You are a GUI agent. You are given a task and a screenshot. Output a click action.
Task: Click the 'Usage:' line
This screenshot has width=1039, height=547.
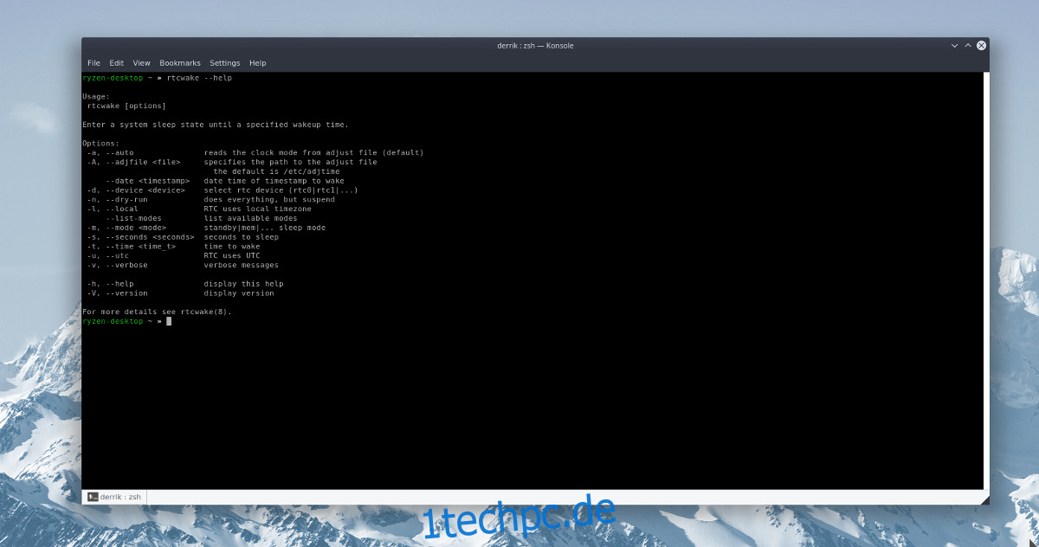96,97
